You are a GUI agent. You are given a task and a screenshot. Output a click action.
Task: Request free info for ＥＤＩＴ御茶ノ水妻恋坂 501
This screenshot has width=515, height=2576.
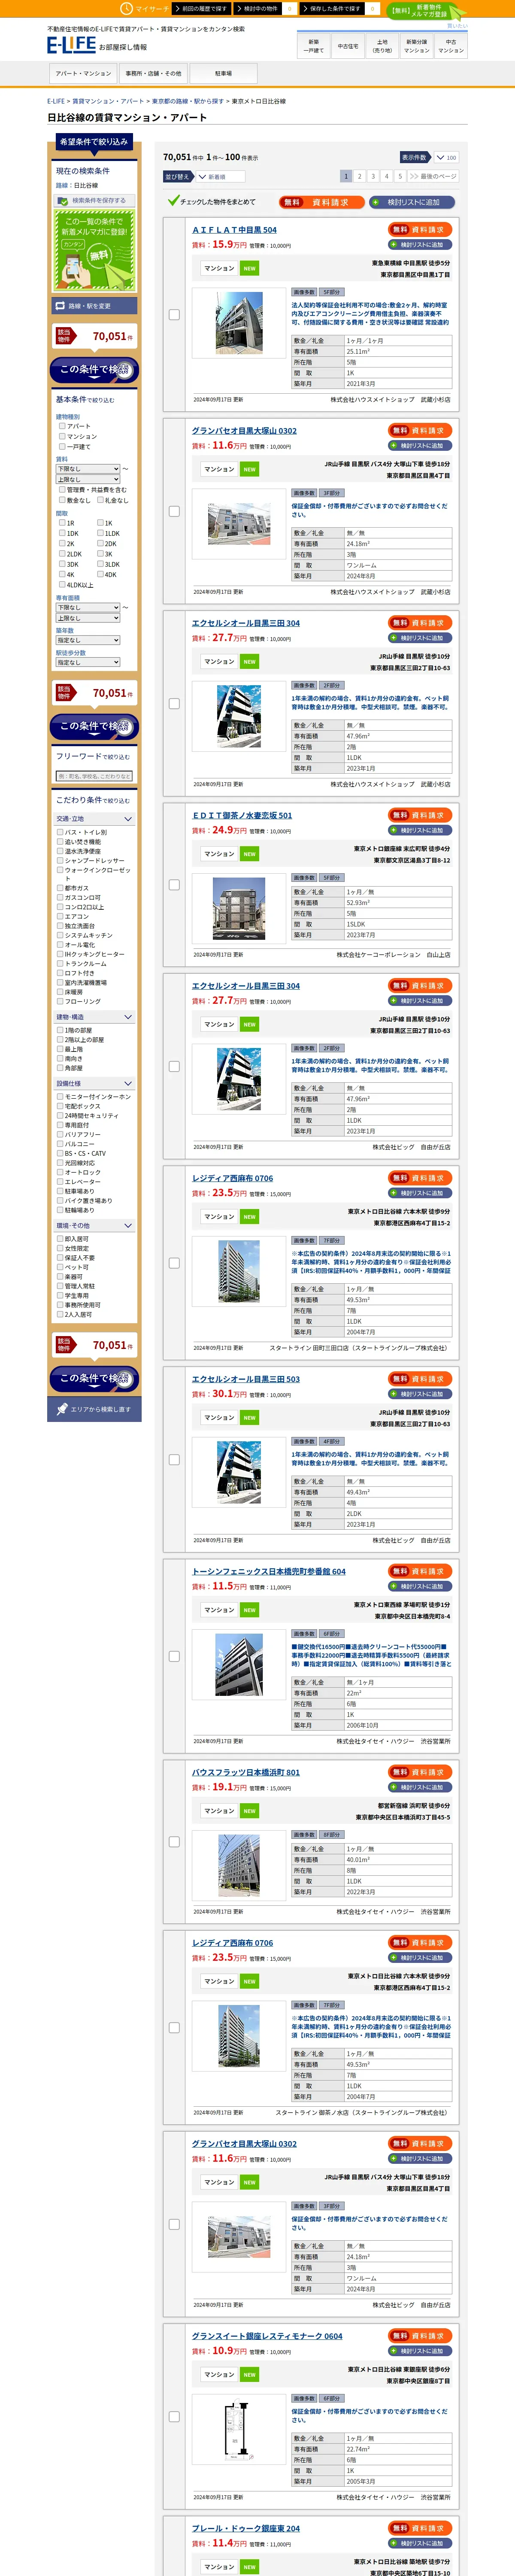(421, 815)
